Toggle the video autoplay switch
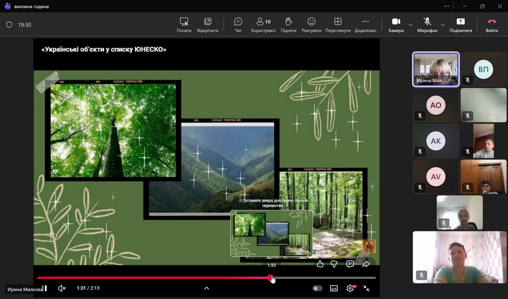 tap(317, 288)
